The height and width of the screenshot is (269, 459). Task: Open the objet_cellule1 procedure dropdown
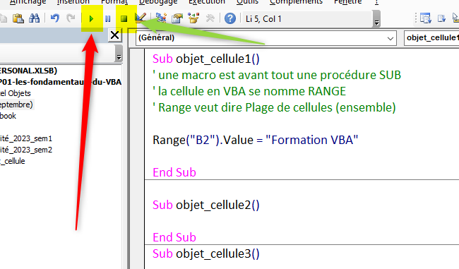coord(431,38)
